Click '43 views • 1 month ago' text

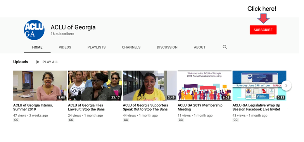pyautogui.click(x=250, y=115)
